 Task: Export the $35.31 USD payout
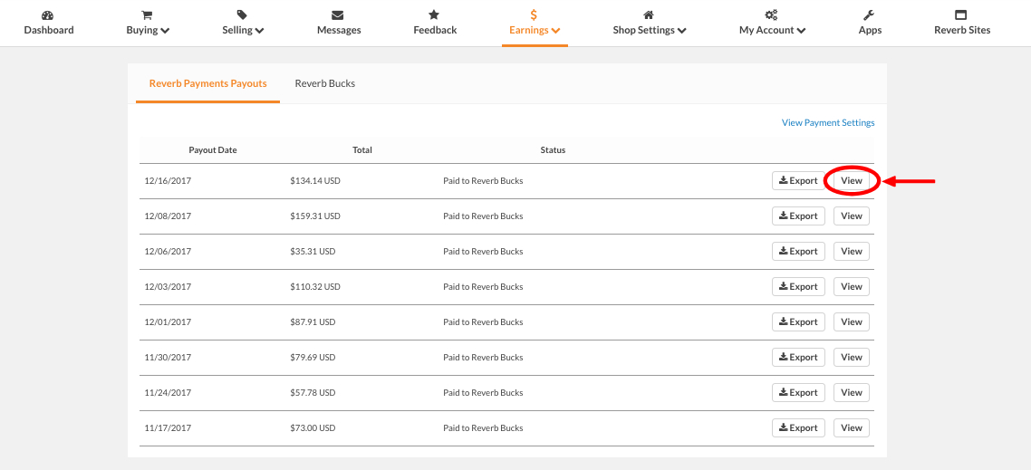tap(798, 252)
